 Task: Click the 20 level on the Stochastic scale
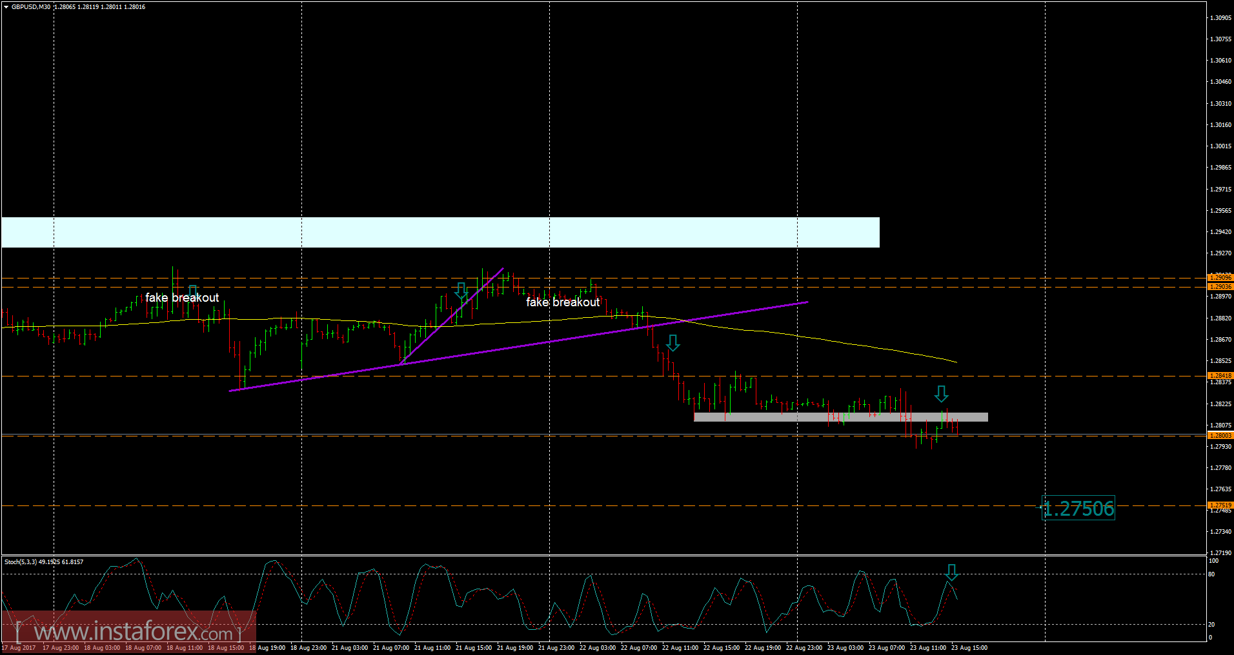(1211, 625)
